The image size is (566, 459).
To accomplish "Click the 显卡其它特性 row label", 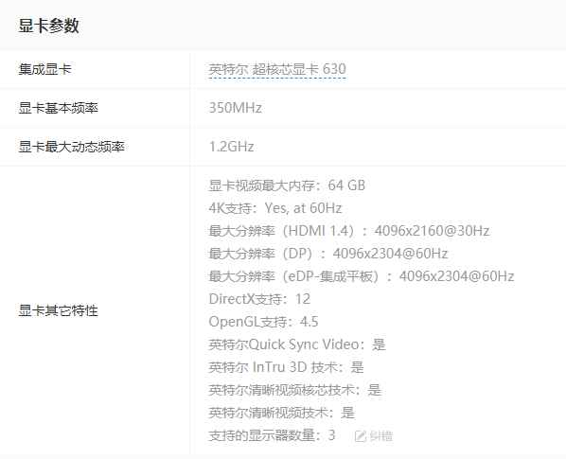I will pyautogui.click(x=58, y=310).
